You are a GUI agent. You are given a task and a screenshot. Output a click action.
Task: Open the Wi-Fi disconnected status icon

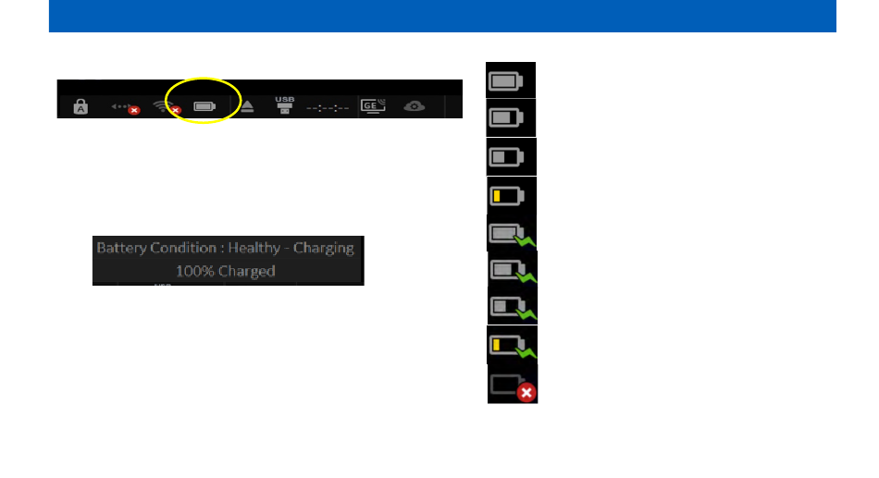click(167, 107)
